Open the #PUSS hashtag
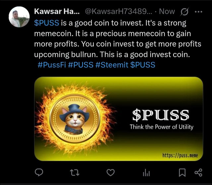The height and width of the screenshot is (185, 212). pyautogui.click(x=81, y=65)
